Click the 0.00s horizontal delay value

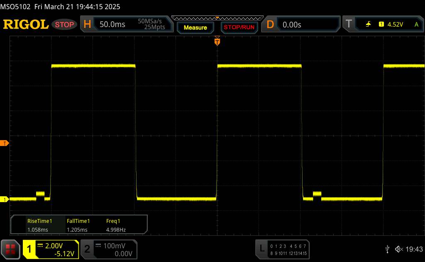coord(292,25)
